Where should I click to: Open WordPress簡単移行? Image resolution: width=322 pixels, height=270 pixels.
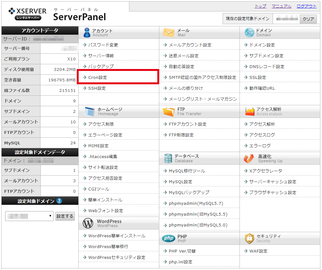point(108,246)
